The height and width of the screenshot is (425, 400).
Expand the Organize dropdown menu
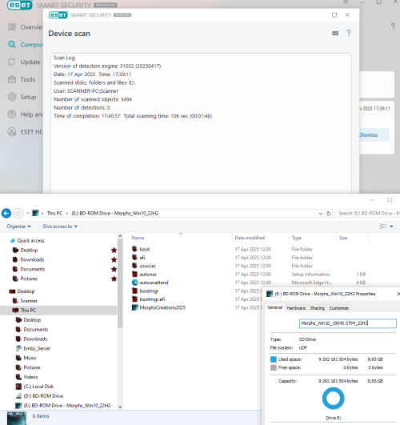[x=18, y=227]
